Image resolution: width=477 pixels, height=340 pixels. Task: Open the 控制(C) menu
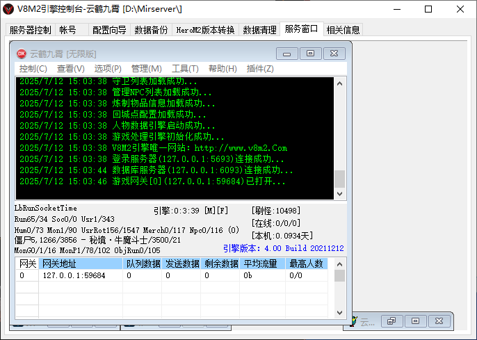tap(33, 69)
